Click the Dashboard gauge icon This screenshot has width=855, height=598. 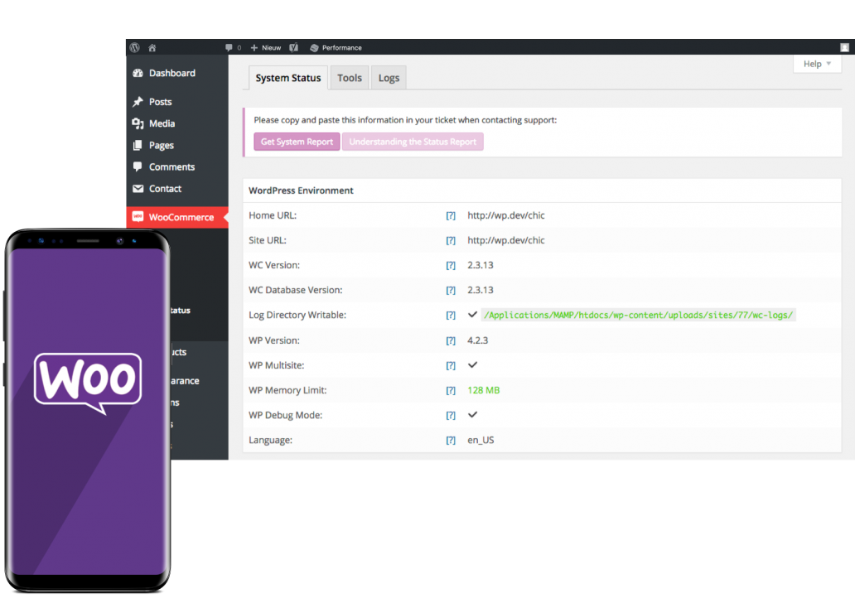click(x=139, y=73)
